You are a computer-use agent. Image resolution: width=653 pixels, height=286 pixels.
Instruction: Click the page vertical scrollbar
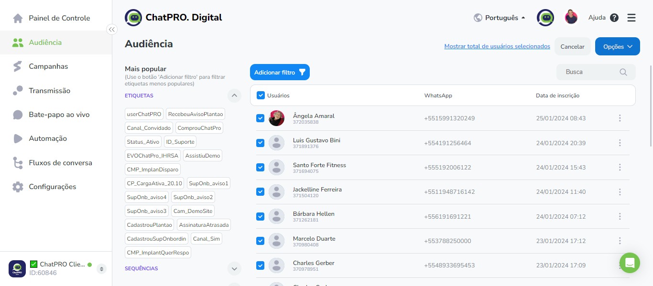pyautogui.click(x=651, y=105)
